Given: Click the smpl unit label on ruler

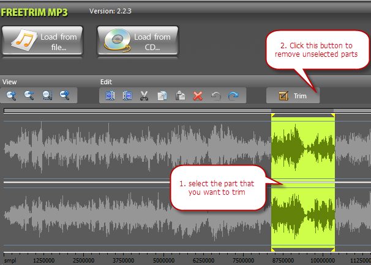Looking at the screenshot, I should point(10,261).
